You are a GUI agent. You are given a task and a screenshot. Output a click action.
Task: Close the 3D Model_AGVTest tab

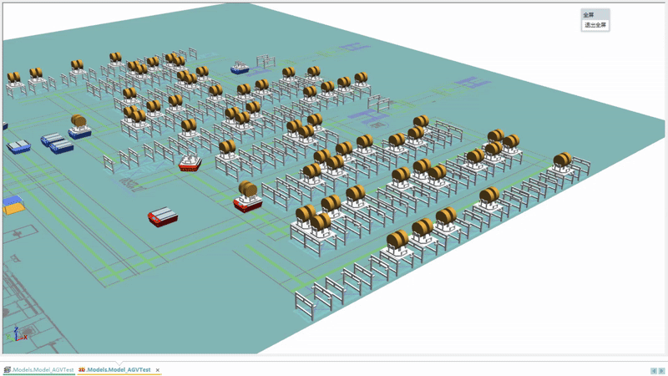158,369
